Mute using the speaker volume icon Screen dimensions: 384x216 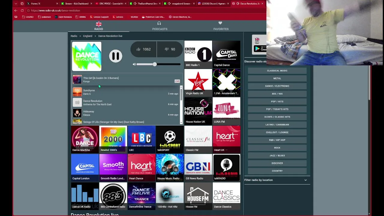pyautogui.click(x=134, y=64)
